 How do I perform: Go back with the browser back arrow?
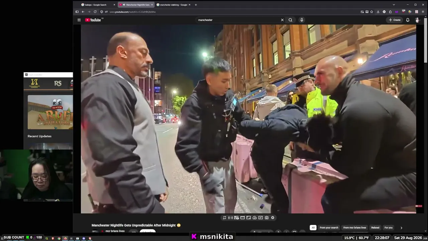coord(83,12)
